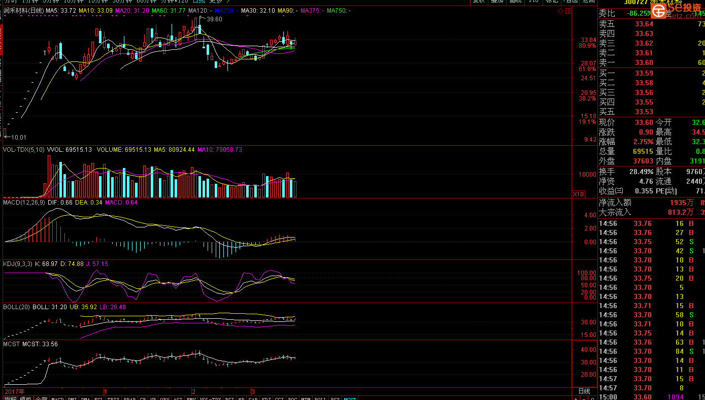Click the 日线 period box below the chart
705x400 pixels.
pos(584,391)
